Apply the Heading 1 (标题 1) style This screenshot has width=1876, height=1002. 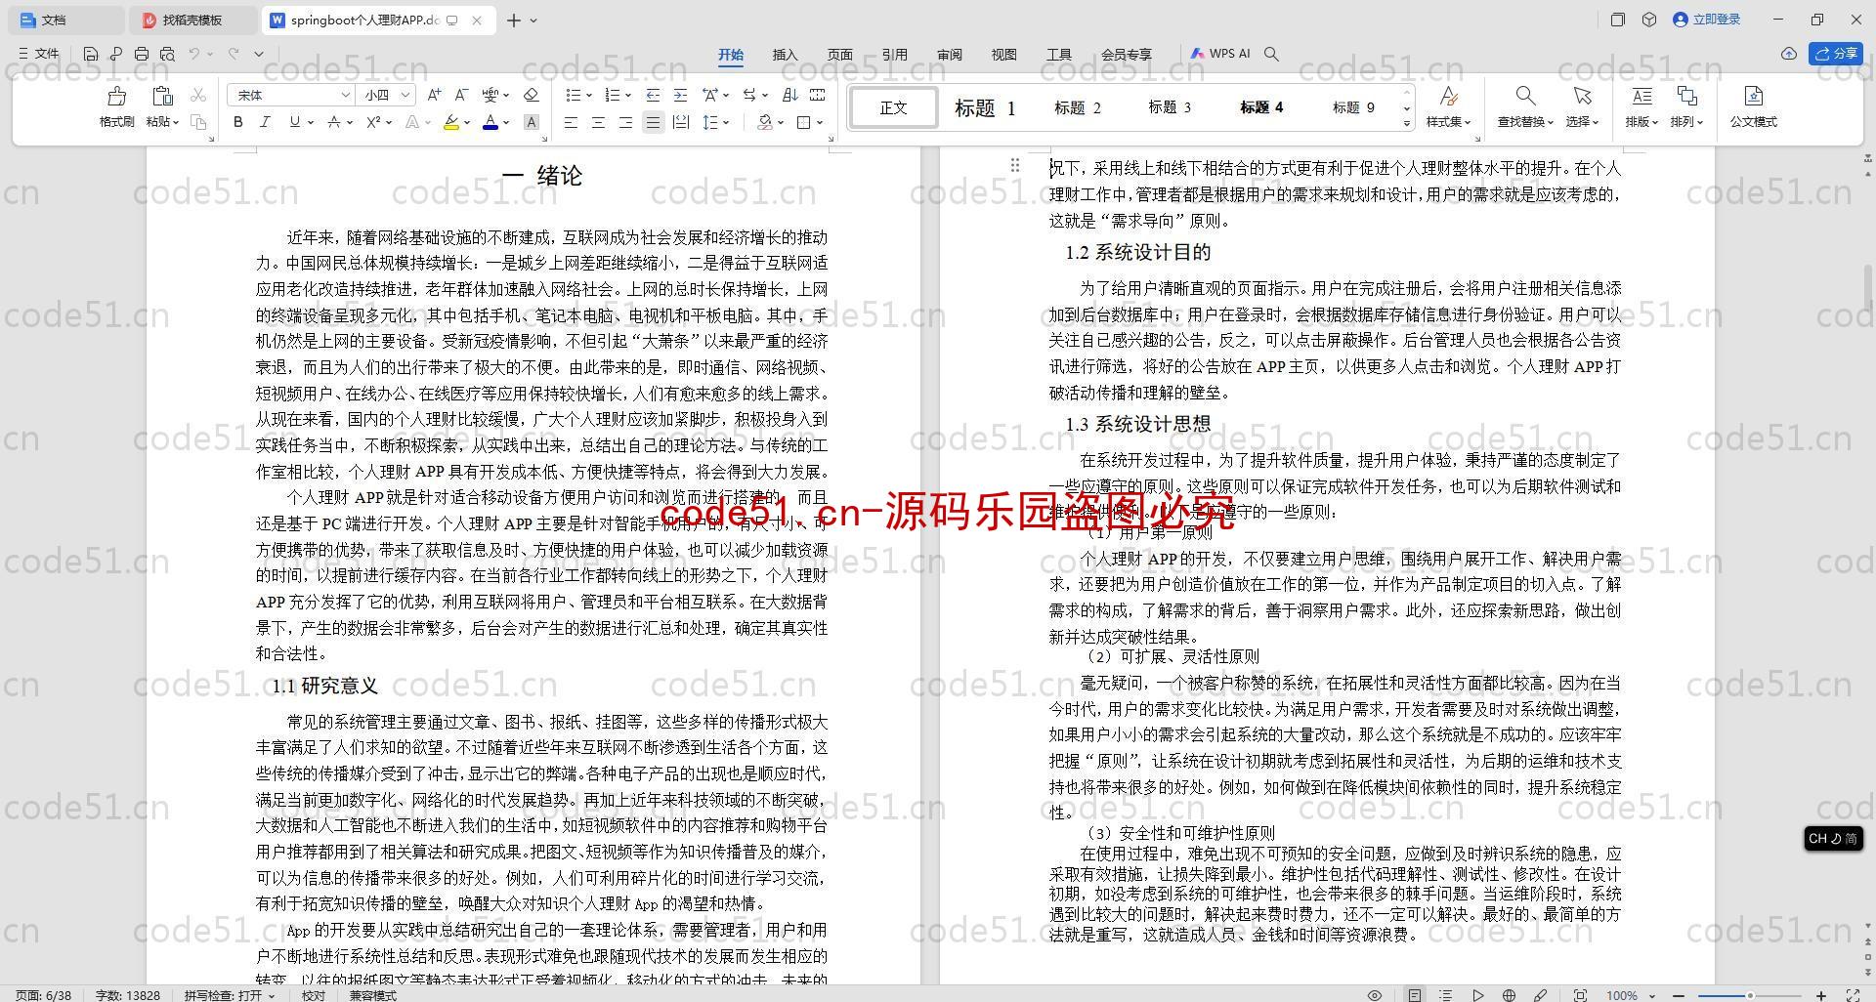[x=985, y=107]
